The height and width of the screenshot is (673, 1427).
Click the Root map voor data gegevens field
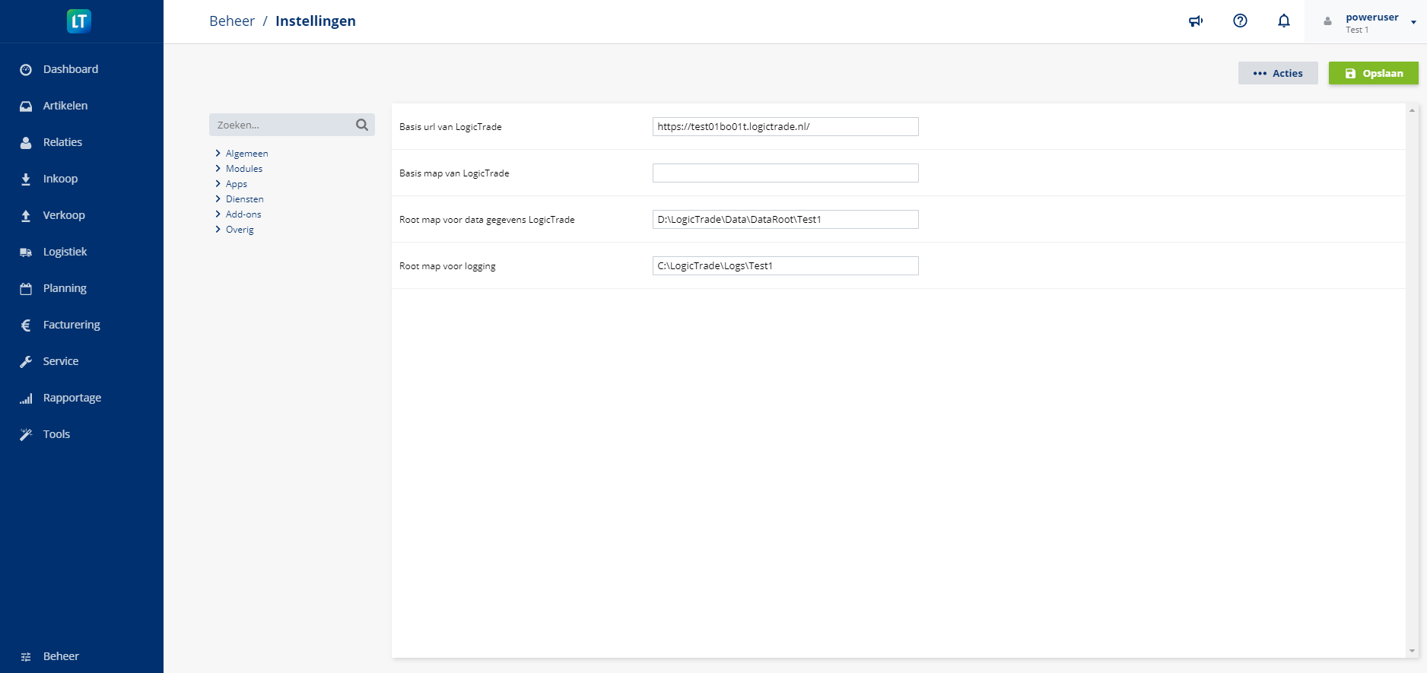pyautogui.click(x=786, y=219)
